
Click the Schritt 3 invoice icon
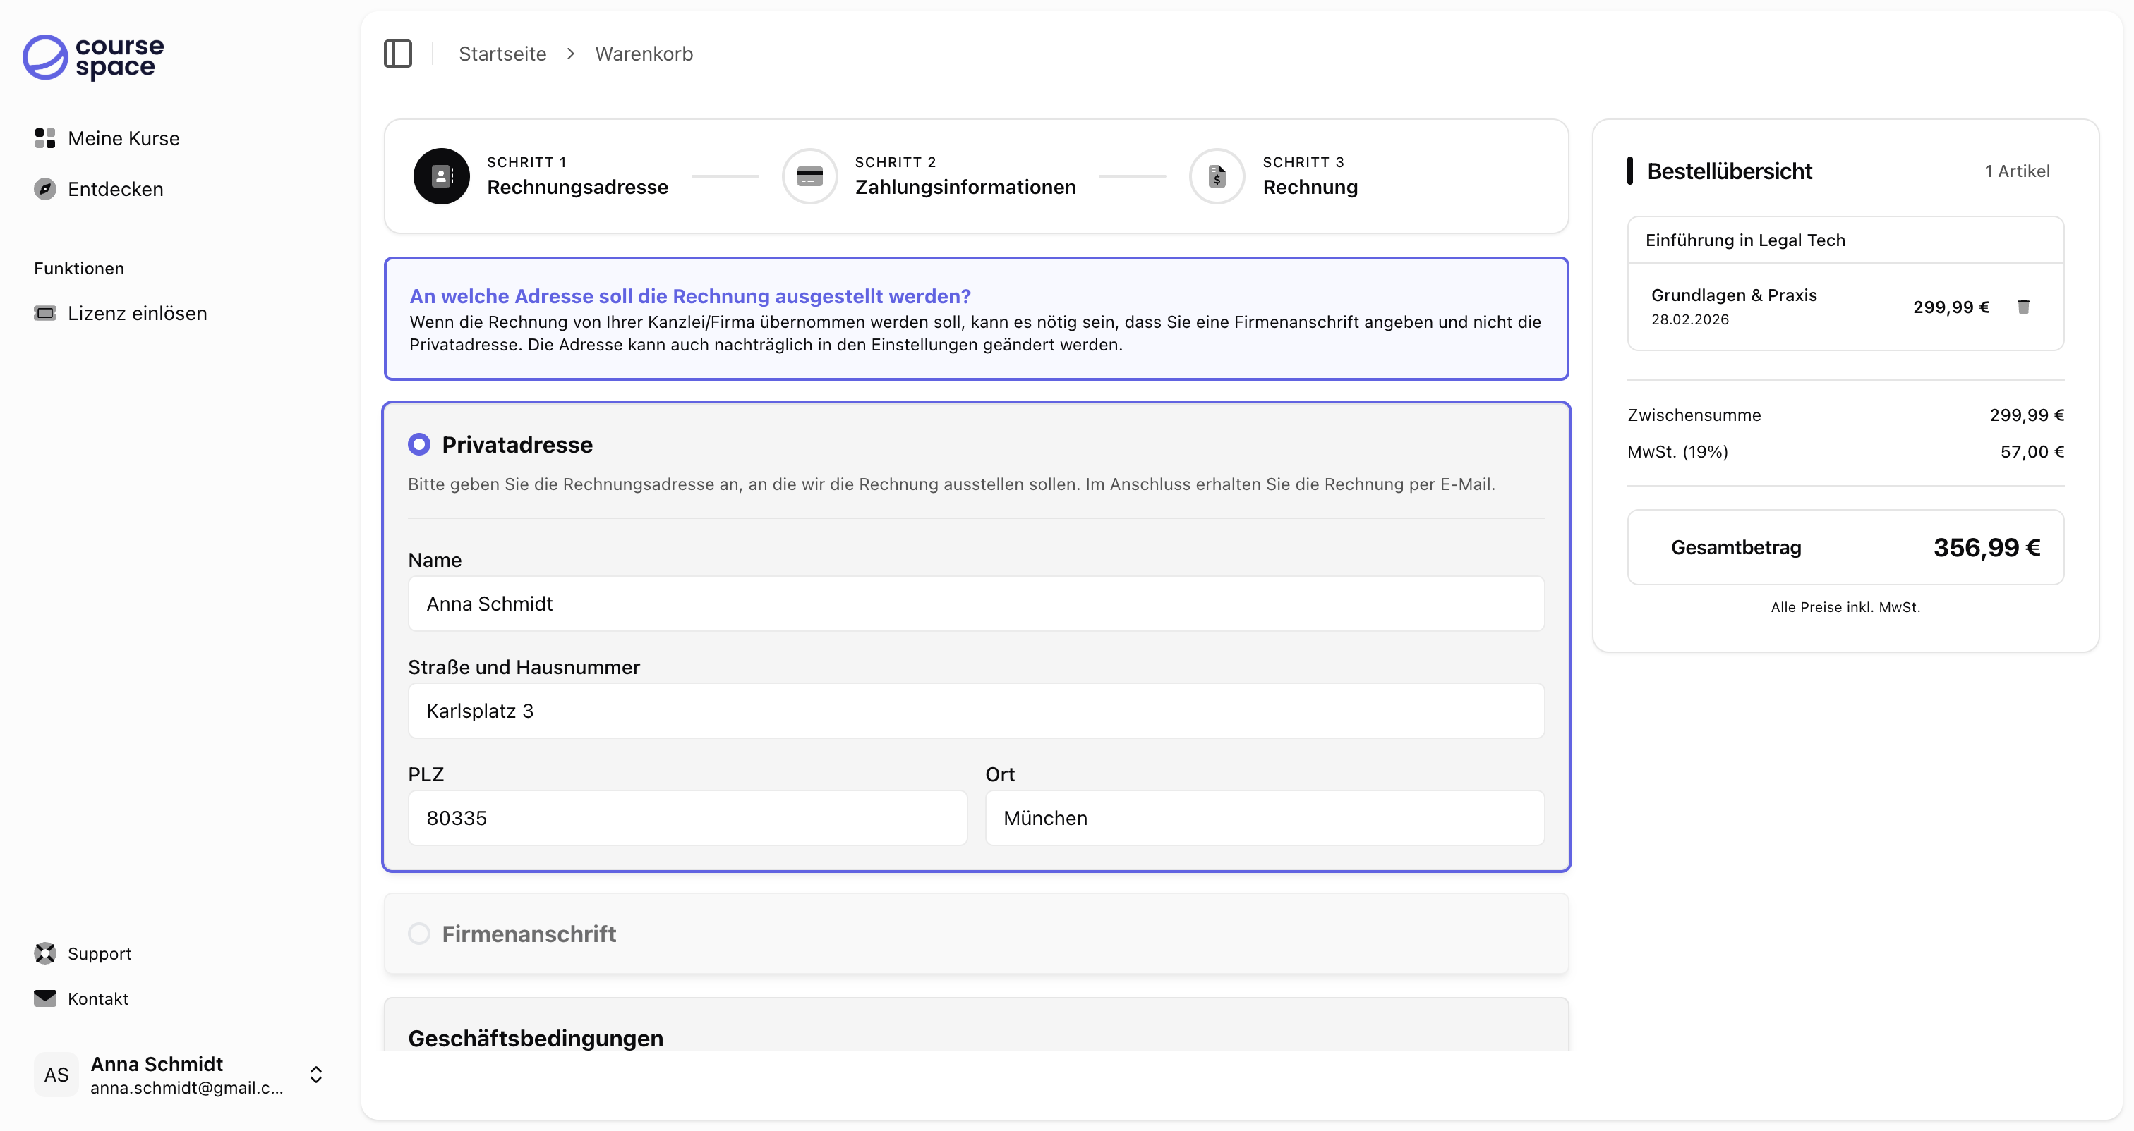[x=1216, y=176]
